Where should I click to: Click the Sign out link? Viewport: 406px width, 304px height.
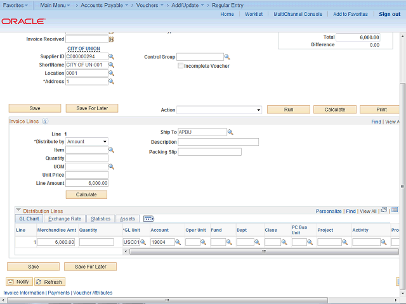pyautogui.click(x=390, y=14)
